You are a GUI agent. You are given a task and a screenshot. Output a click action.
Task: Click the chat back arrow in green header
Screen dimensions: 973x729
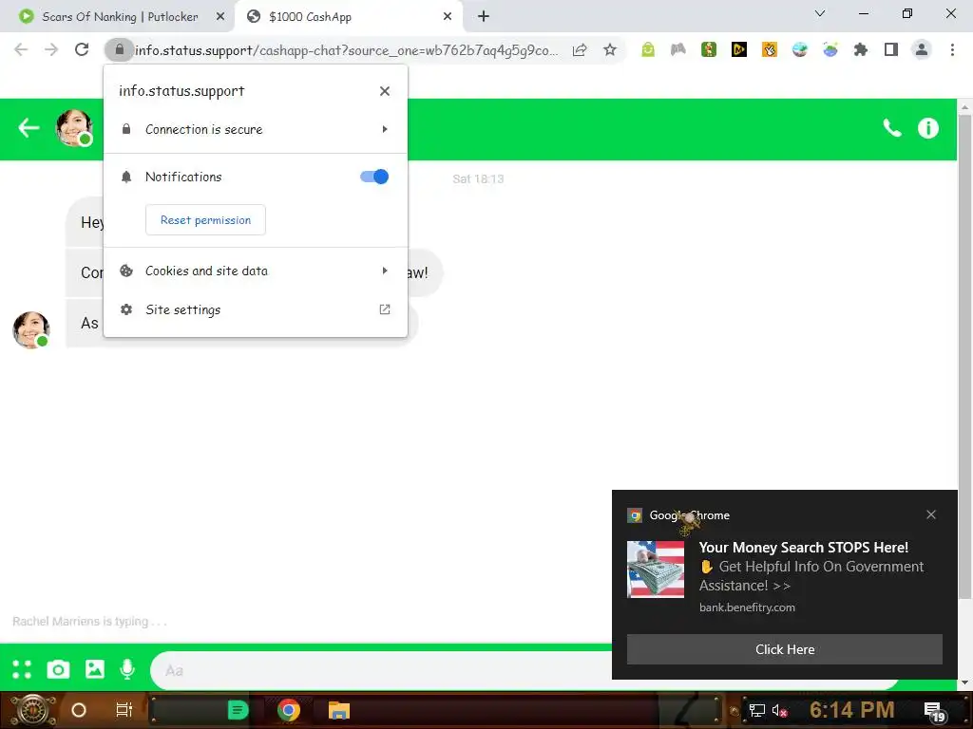[29, 128]
